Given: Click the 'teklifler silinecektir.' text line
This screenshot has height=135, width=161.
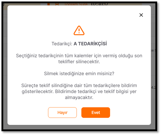Looking at the screenshot, I should click(x=79, y=62).
